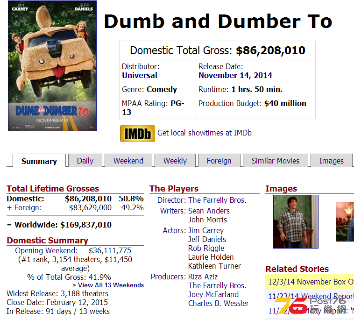The image size is (354, 320).
Task: Click the $36,111,775 opening weekend figure
Action: coord(110,250)
